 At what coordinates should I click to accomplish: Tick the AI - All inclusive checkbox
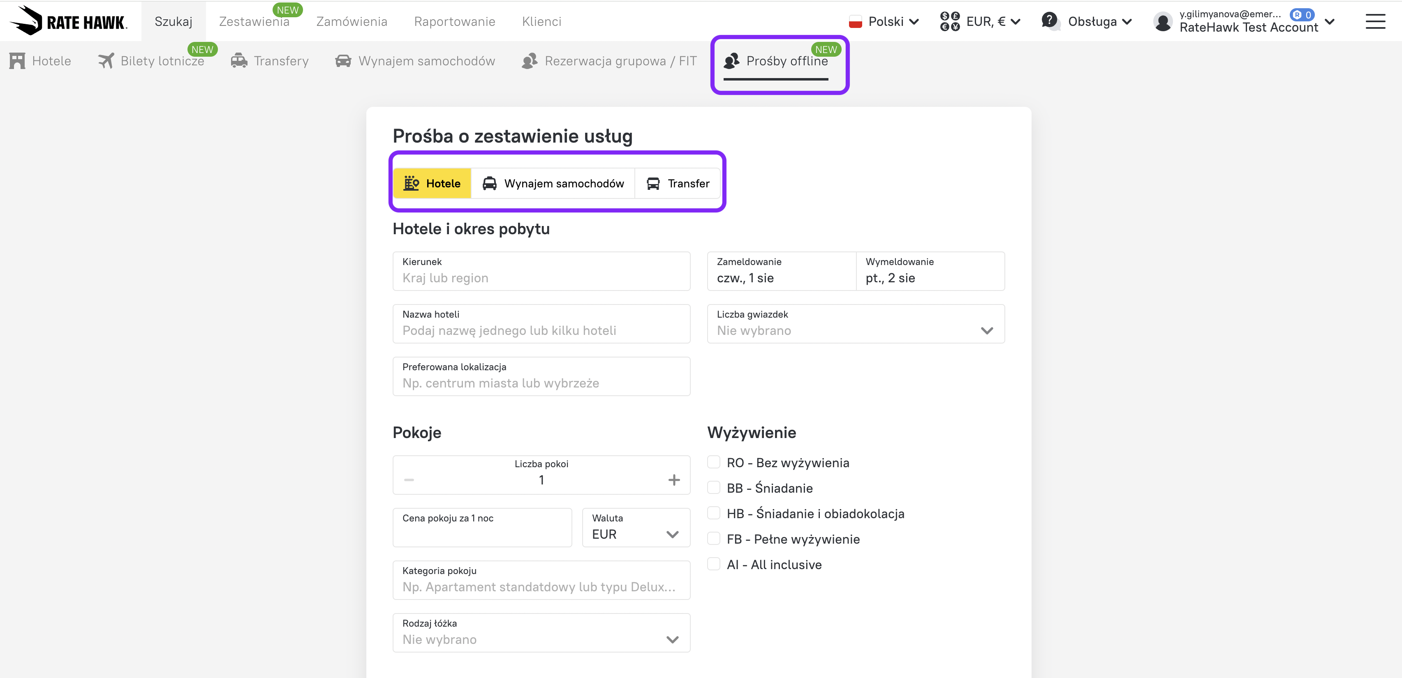click(x=713, y=564)
